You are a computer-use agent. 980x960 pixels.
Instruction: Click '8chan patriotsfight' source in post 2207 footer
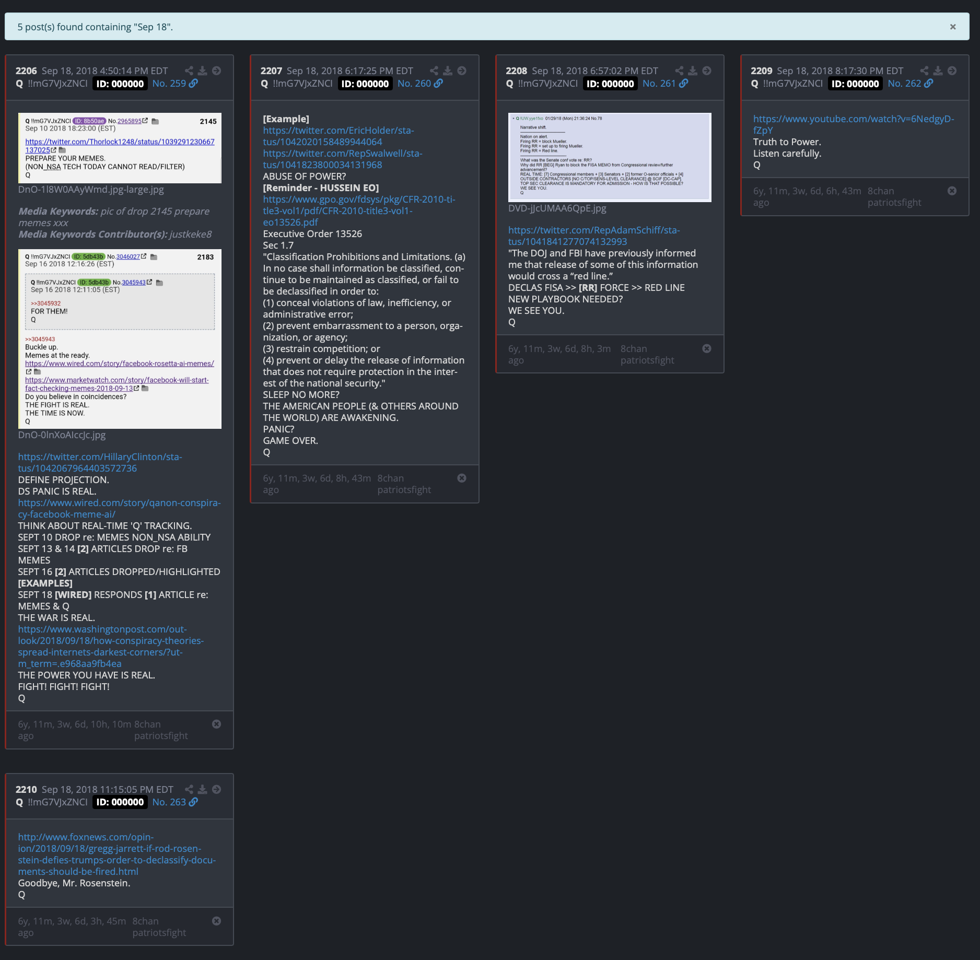pos(404,484)
